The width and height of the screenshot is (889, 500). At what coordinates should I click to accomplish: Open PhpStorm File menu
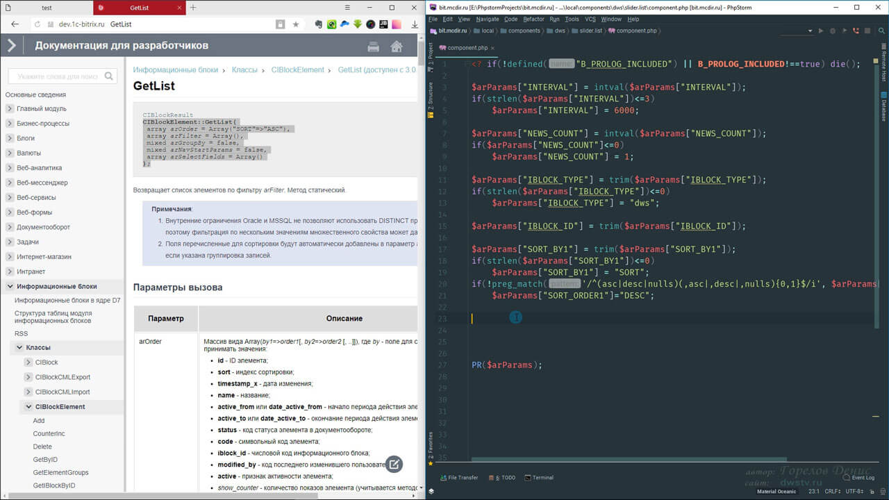(433, 19)
